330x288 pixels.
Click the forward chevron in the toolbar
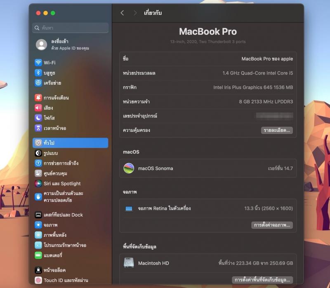click(x=135, y=13)
